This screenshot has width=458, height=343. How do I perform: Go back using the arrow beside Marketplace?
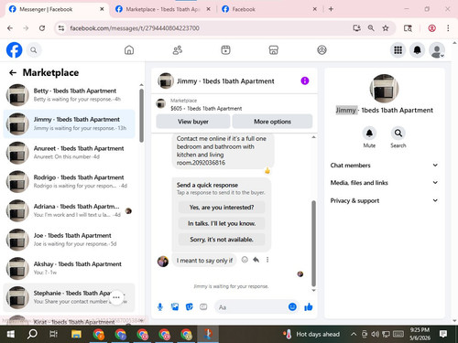(13, 72)
